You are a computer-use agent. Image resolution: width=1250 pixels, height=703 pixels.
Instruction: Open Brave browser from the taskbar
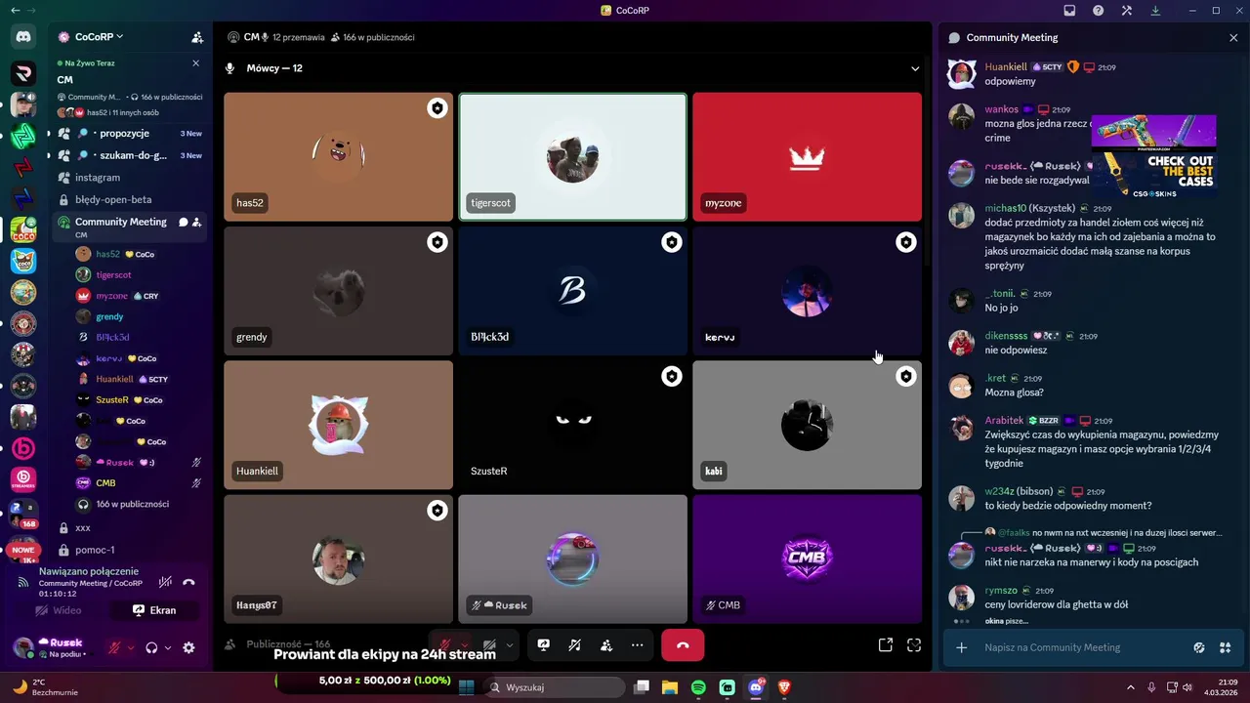pos(784,687)
